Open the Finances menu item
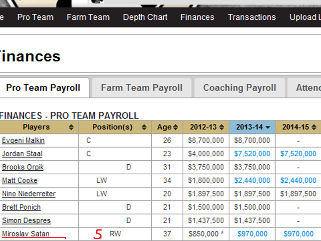Screen dimensions: 321x241 point(197,17)
